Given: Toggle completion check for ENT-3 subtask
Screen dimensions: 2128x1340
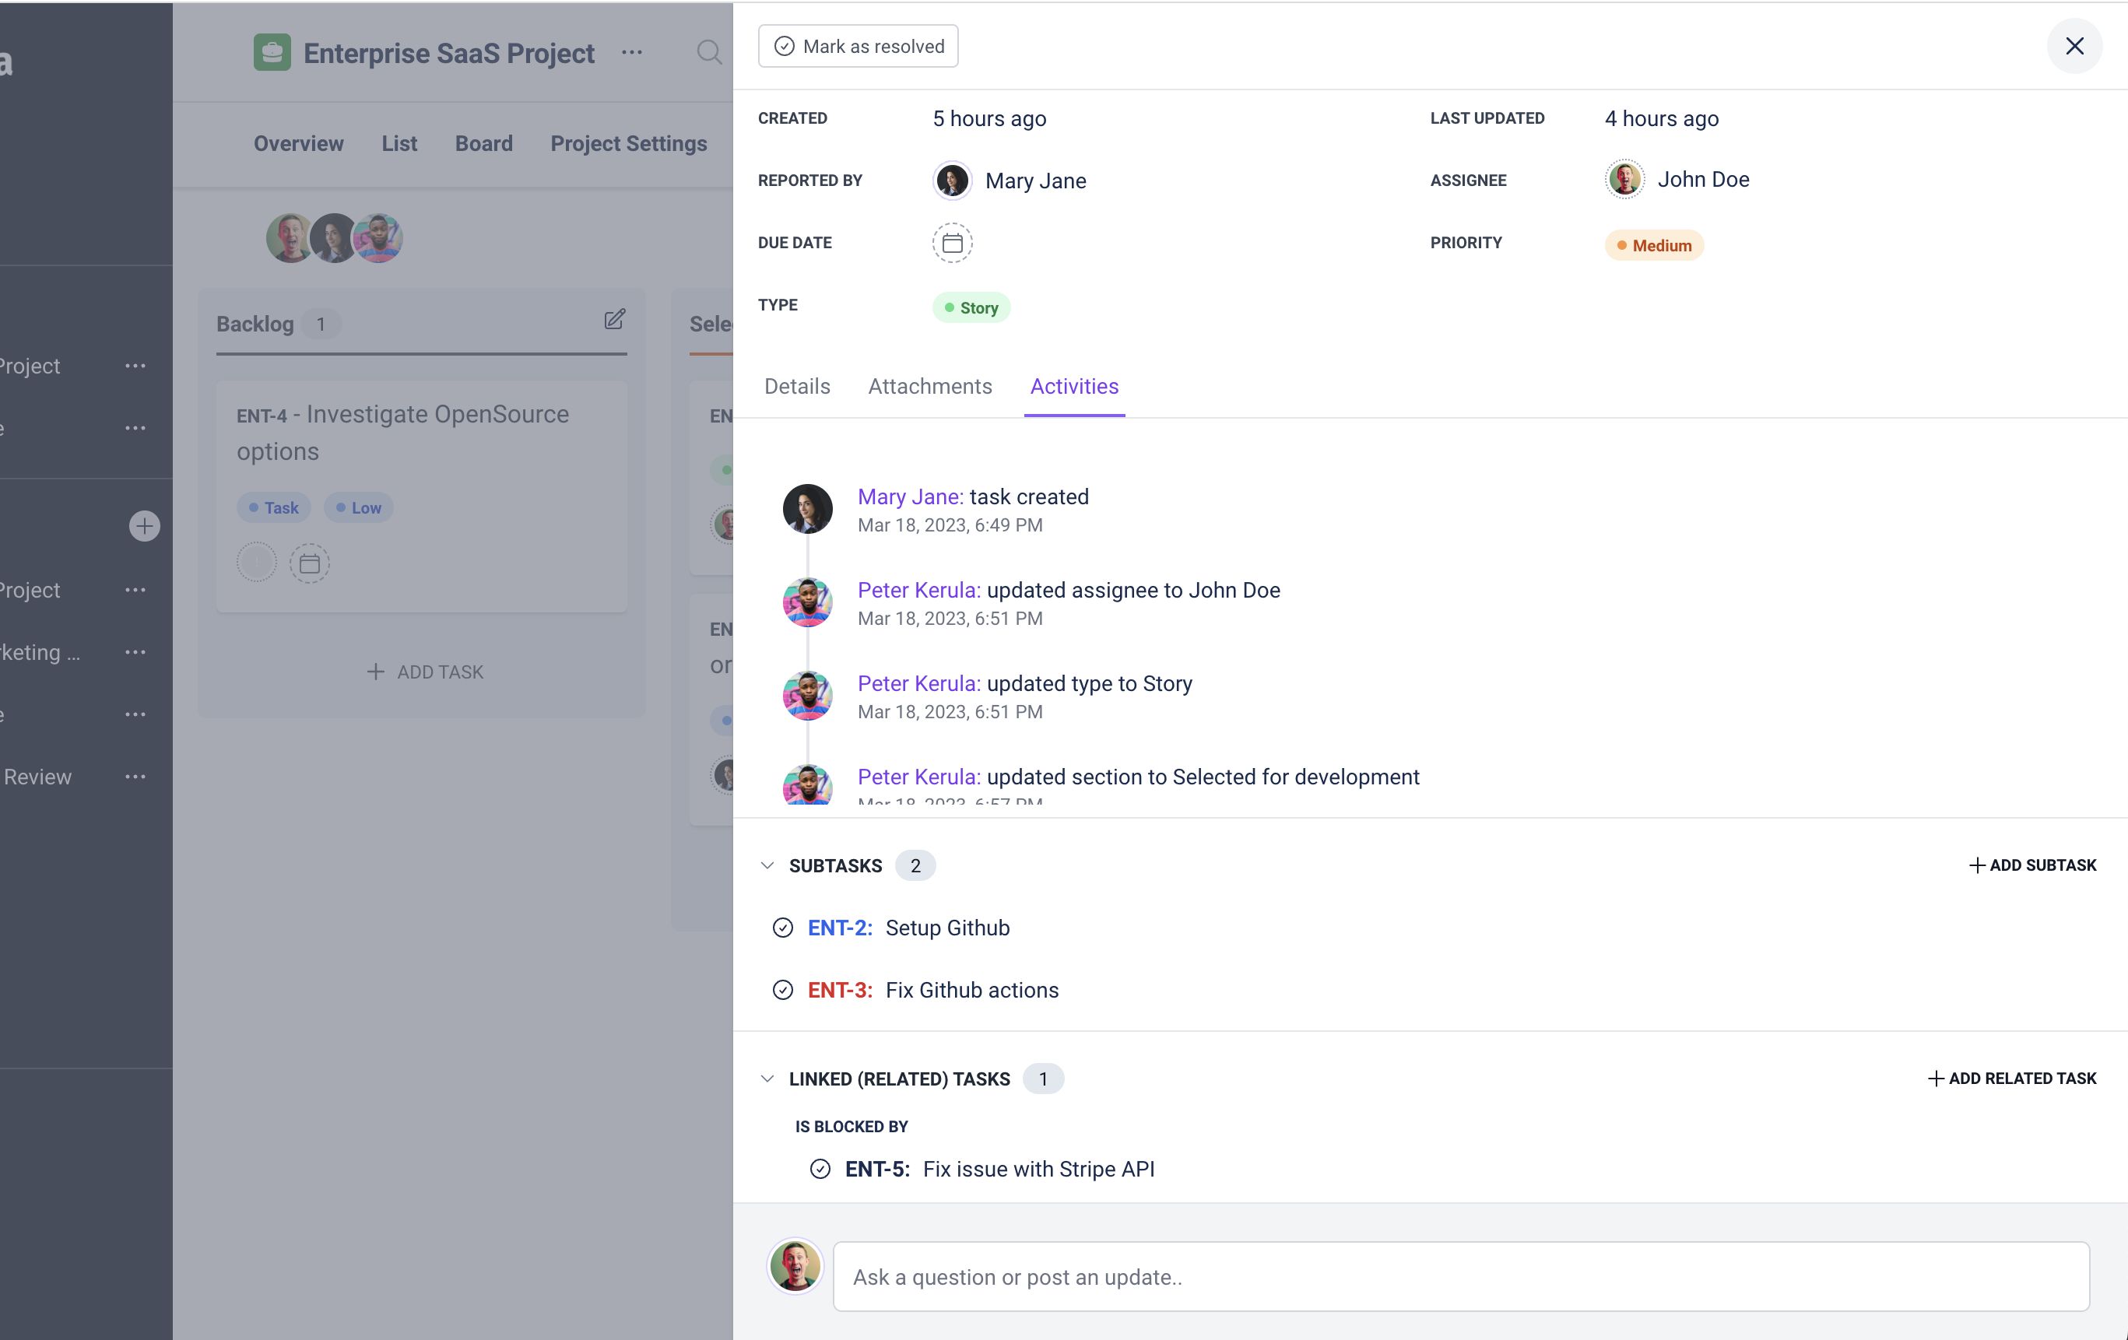Looking at the screenshot, I should (x=783, y=990).
